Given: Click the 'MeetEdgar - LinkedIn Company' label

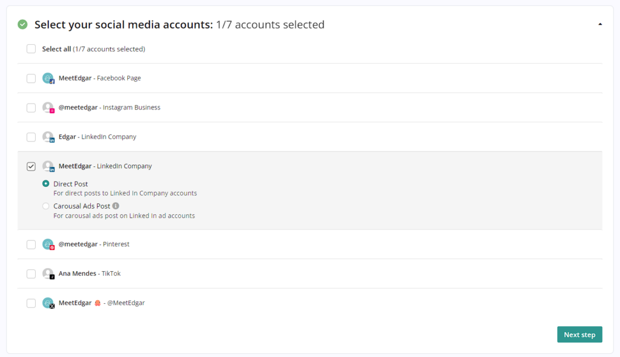Looking at the screenshot, I should (105, 166).
